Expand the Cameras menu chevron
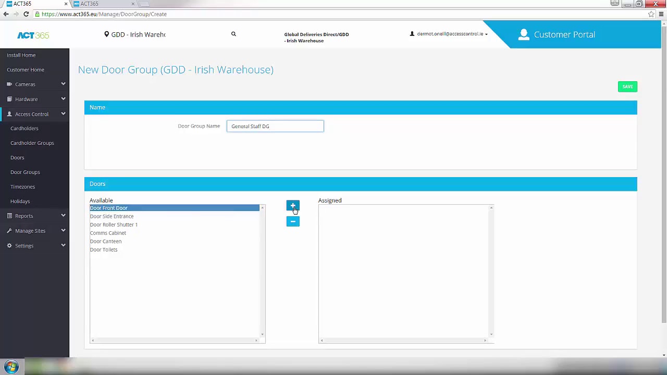Screen dimensions: 667x375 click(63, 84)
